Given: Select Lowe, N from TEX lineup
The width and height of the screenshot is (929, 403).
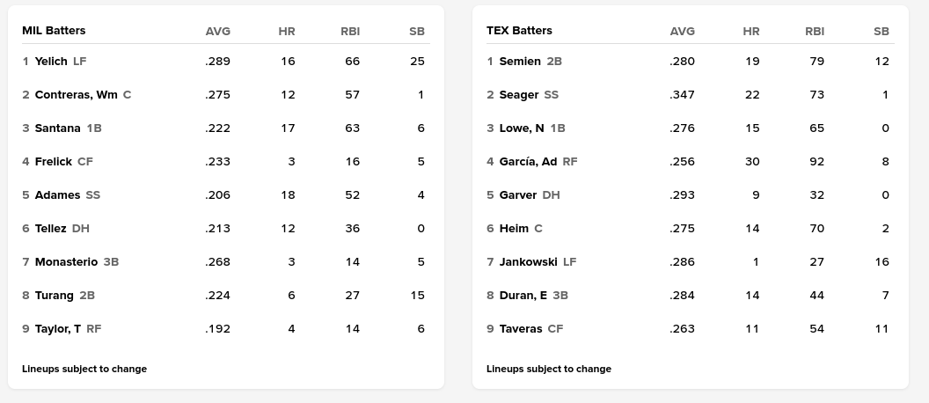Looking at the screenshot, I should pyautogui.click(x=522, y=128).
